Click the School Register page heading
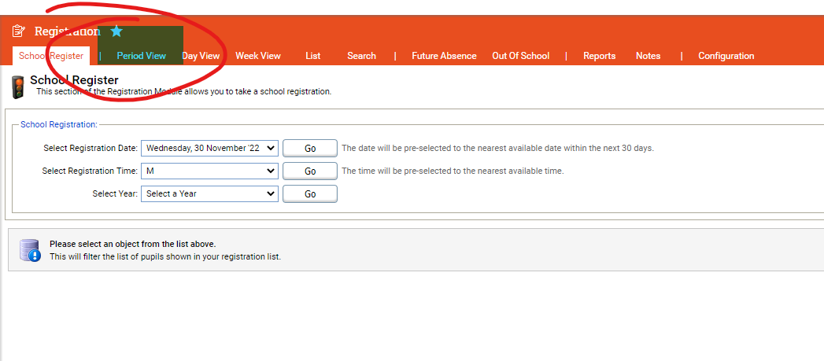 pos(74,80)
